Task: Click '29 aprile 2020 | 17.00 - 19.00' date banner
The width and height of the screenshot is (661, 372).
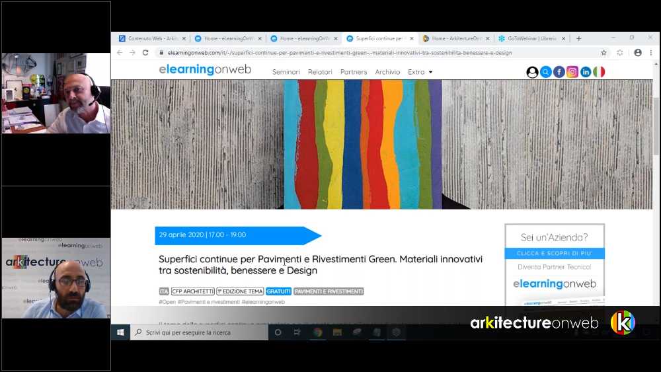Action: pyautogui.click(x=238, y=235)
